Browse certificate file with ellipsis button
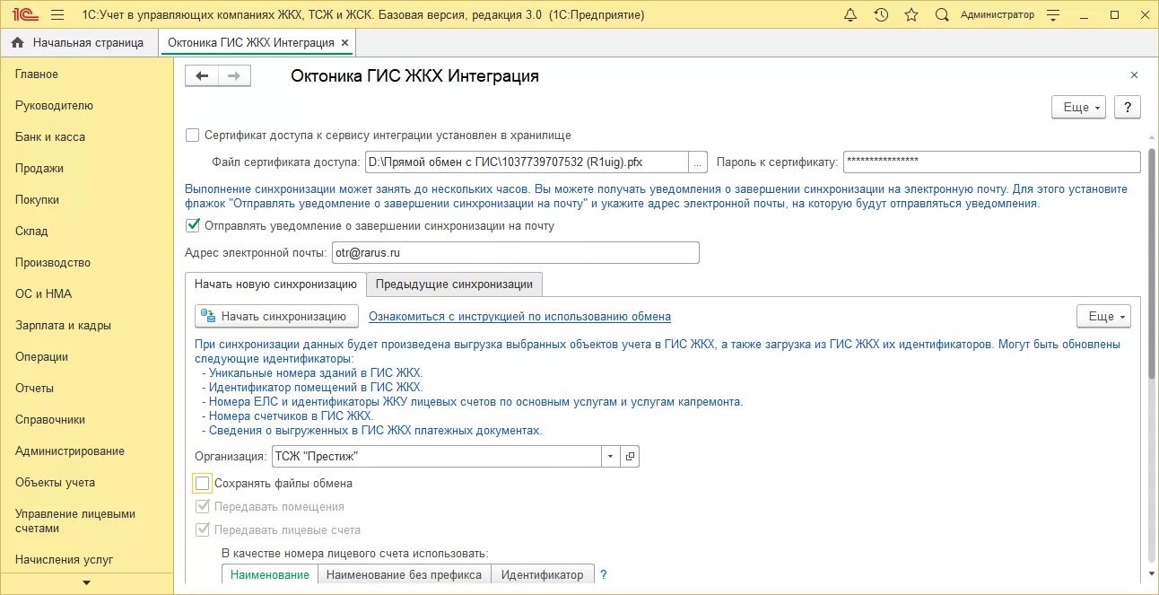The height and width of the screenshot is (595, 1159). click(698, 162)
